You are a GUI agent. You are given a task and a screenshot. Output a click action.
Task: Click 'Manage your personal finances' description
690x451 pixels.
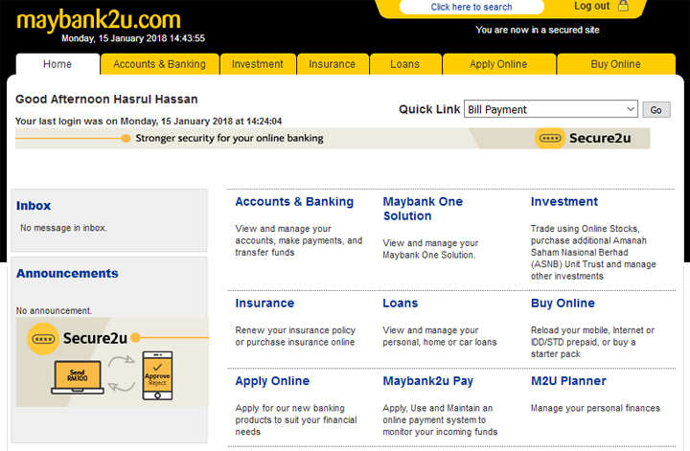(595, 408)
